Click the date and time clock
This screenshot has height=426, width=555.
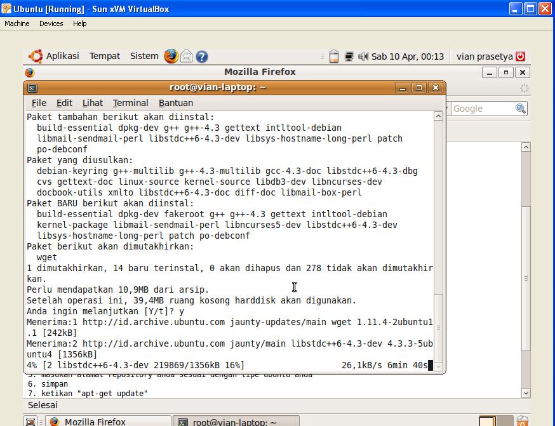pos(408,57)
